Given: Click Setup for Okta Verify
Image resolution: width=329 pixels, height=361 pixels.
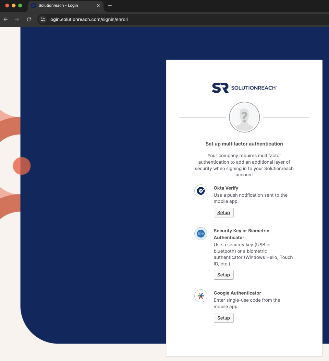Looking at the screenshot, I should (x=223, y=213).
